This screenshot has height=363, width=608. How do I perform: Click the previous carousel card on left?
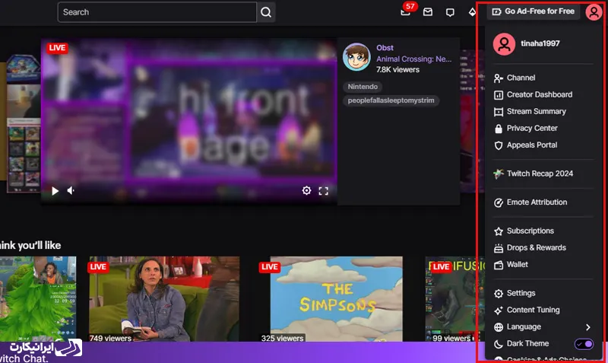(x=24, y=123)
